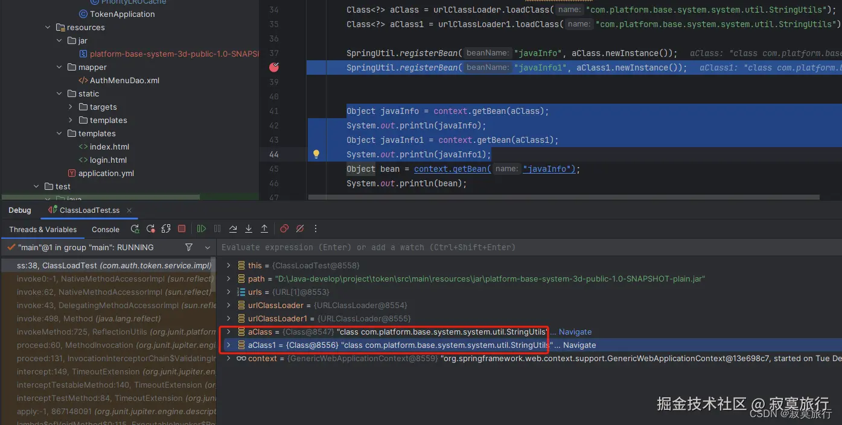This screenshot has width=842, height=425.
Task: Switch to the Console tab
Action: point(106,229)
